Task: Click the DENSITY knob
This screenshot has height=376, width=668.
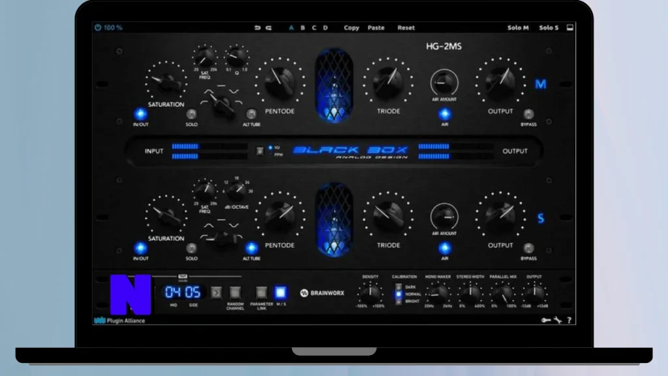Action: click(371, 293)
